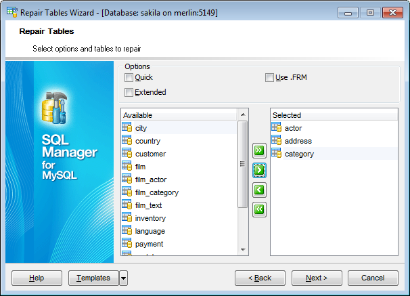Viewport: 410px width, 296px height.
Task: Click the table icon next to city
Action: point(127,127)
